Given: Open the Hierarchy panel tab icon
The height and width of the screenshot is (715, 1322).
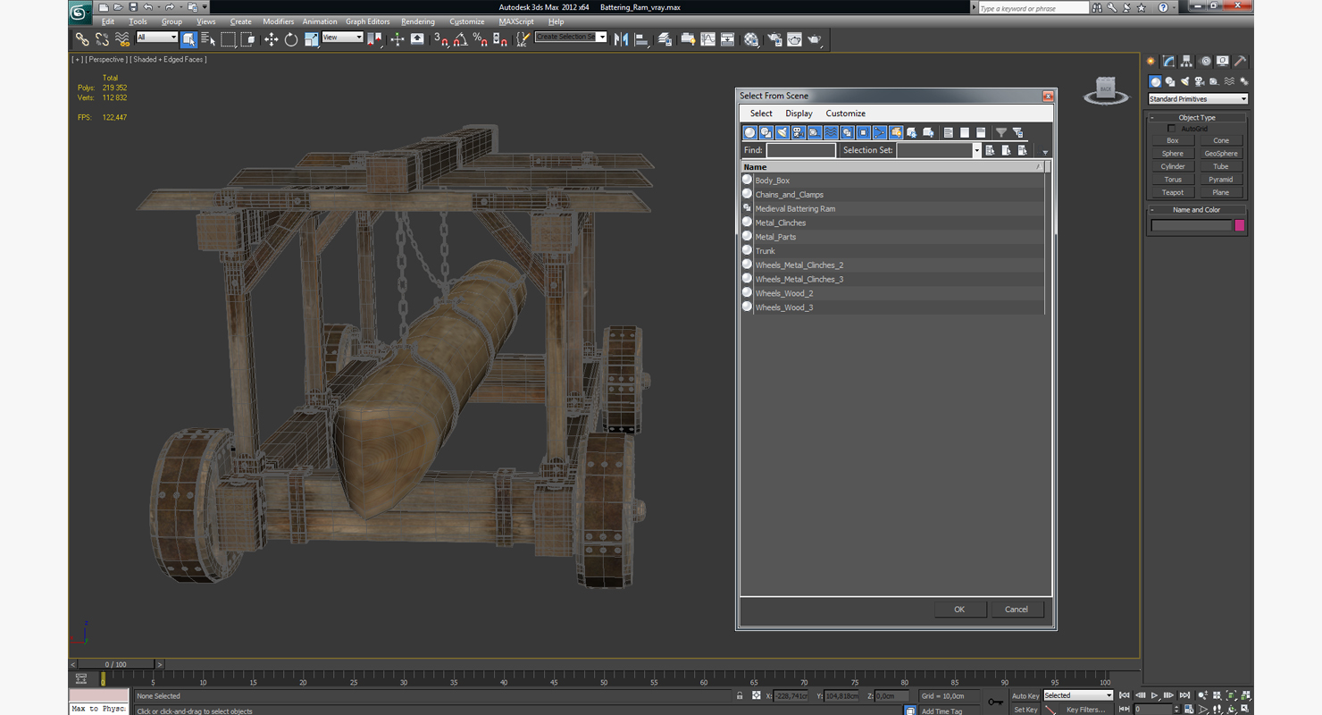Looking at the screenshot, I should click(1186, 62).
